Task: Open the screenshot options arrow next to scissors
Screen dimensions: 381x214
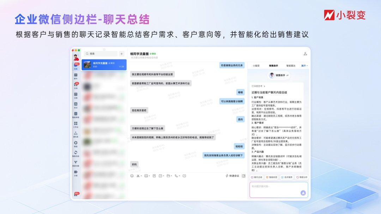Action: 141,176
